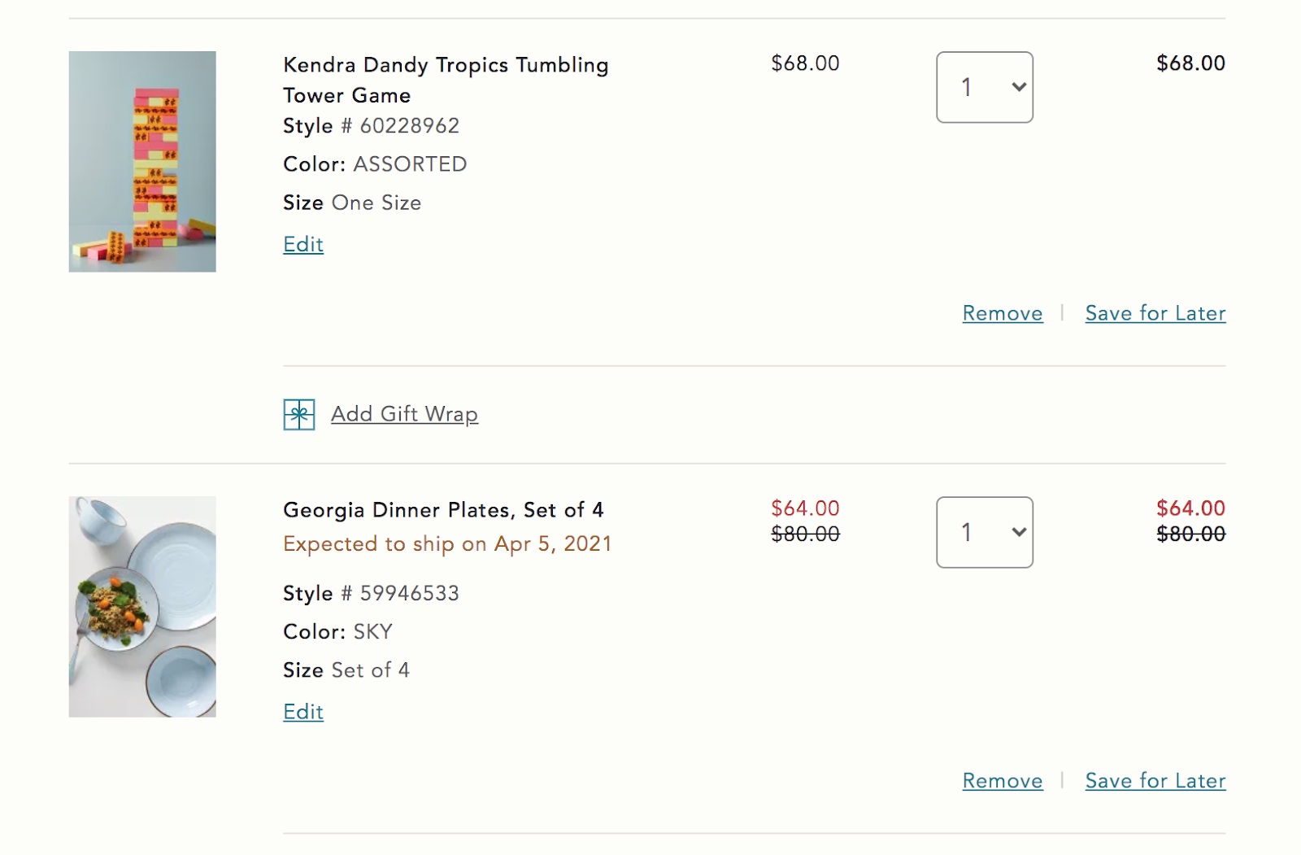Open the Georgia Dinner Plates product image
This screenshot has height=855, width=1301.
142,607
